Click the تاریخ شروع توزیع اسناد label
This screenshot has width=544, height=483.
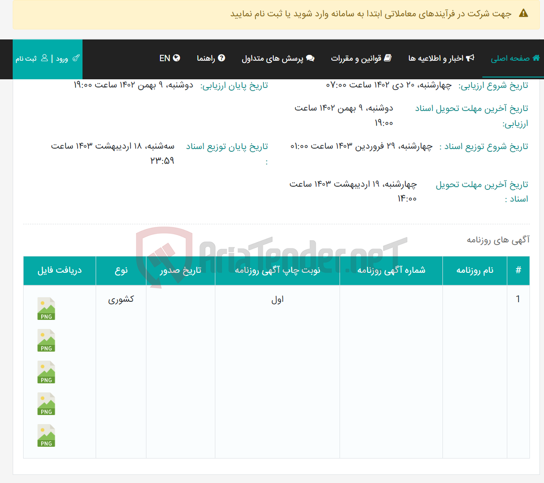[x=484, y=146]
